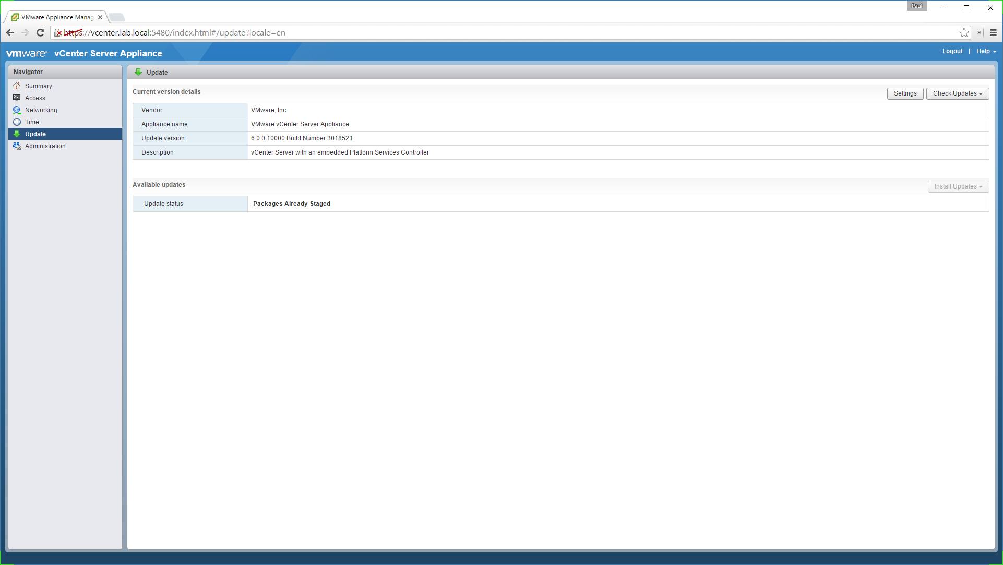Click the 'Navigator' panel header
Viewport: 1003px width, 565px height.
pyautogui.click(x=65, y=72)
